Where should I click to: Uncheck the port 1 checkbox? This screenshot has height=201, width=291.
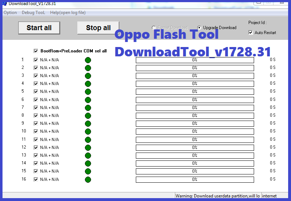click(x=36, y=60)
